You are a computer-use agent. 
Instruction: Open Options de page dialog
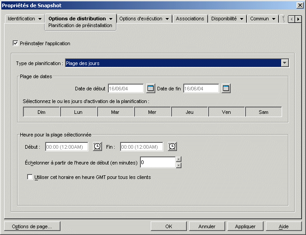(x=32, y=226)
